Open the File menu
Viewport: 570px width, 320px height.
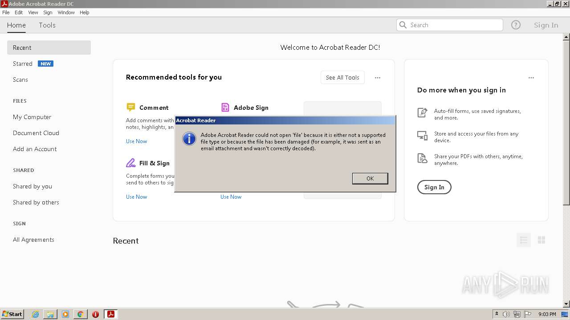tap(6, 12)
